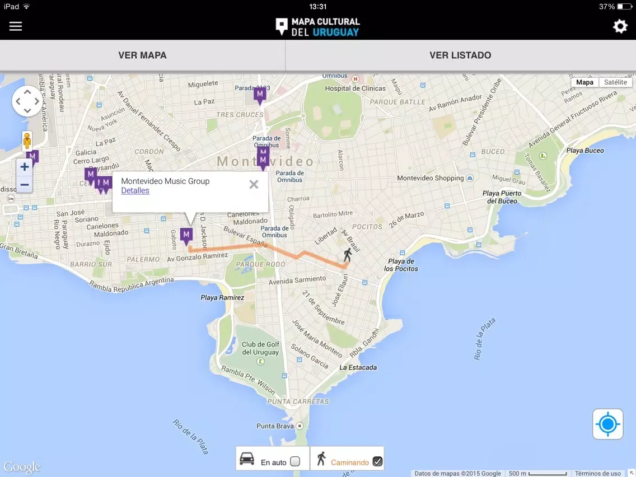
Task: Zoom in with plus button
Action: point(24,167)
